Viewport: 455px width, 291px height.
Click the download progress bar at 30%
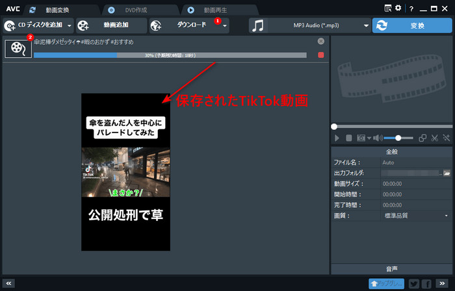coord(170,55)
